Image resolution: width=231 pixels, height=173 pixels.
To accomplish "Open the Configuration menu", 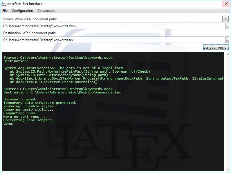I will pyautogui.click(x=22, y=11).
